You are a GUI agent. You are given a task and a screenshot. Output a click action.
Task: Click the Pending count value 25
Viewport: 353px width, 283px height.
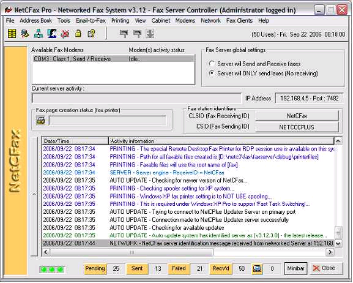(116, 269)
